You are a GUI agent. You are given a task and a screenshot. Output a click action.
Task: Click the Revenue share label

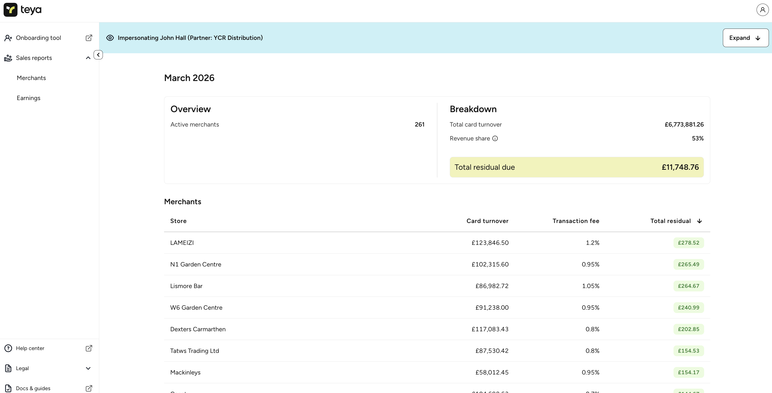[x=470, y=138]
